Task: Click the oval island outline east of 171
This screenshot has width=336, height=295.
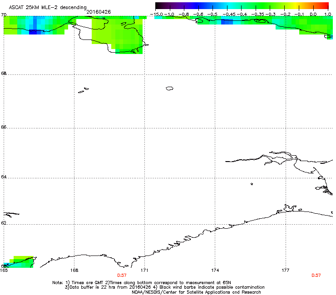Action: (x=169, y=88)
